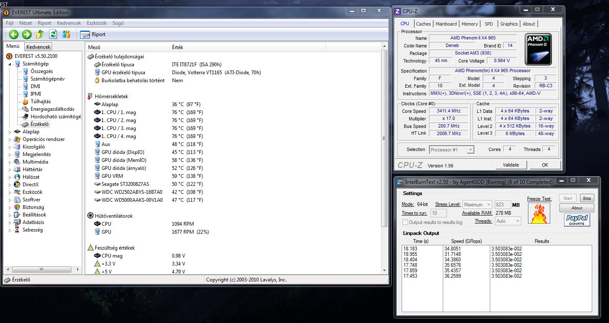Open the Riport toolbar button

(93, 34)
